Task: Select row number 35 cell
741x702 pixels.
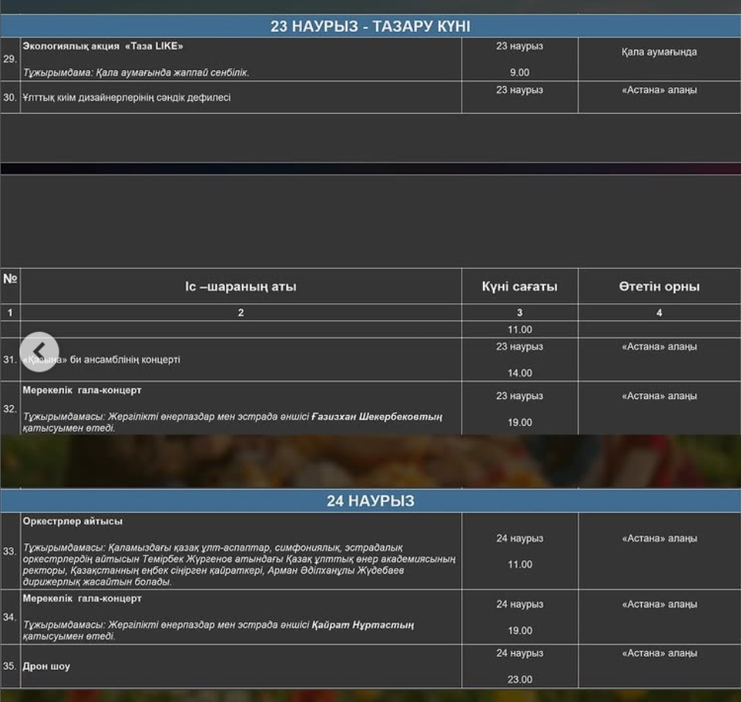Action: coord(10,666)
